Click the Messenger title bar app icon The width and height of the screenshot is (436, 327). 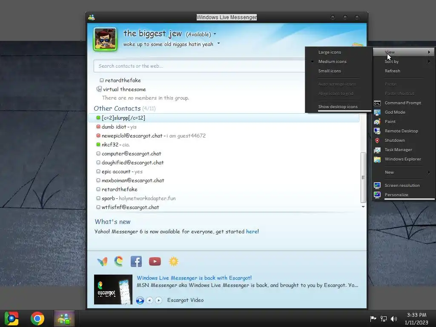click(92, 17)
